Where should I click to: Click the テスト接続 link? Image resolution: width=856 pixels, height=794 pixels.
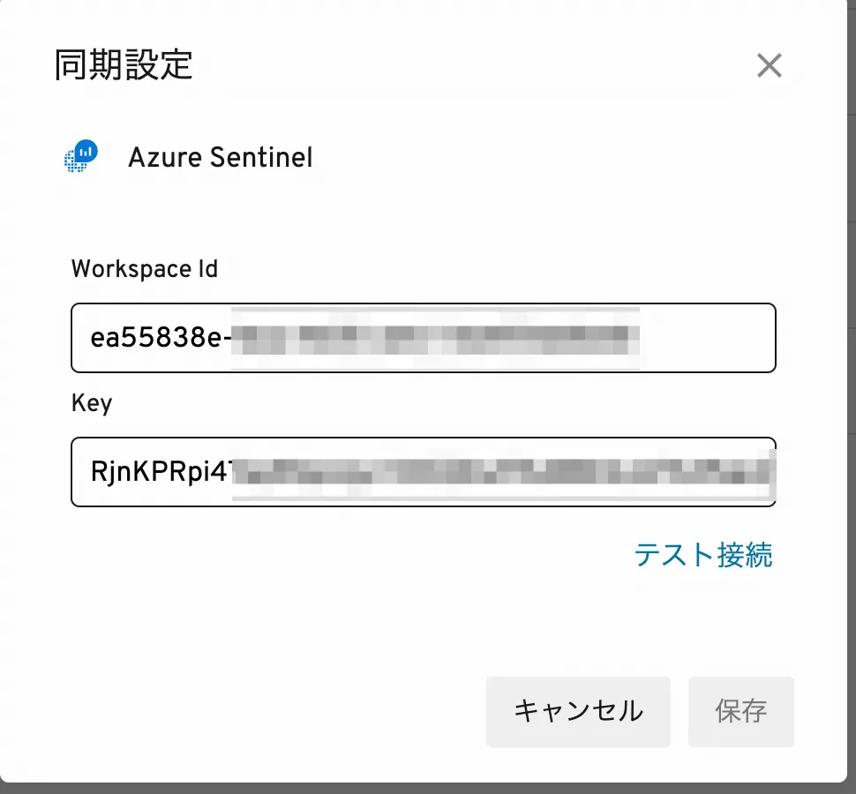pyautogui.click(x=702, y=555)
